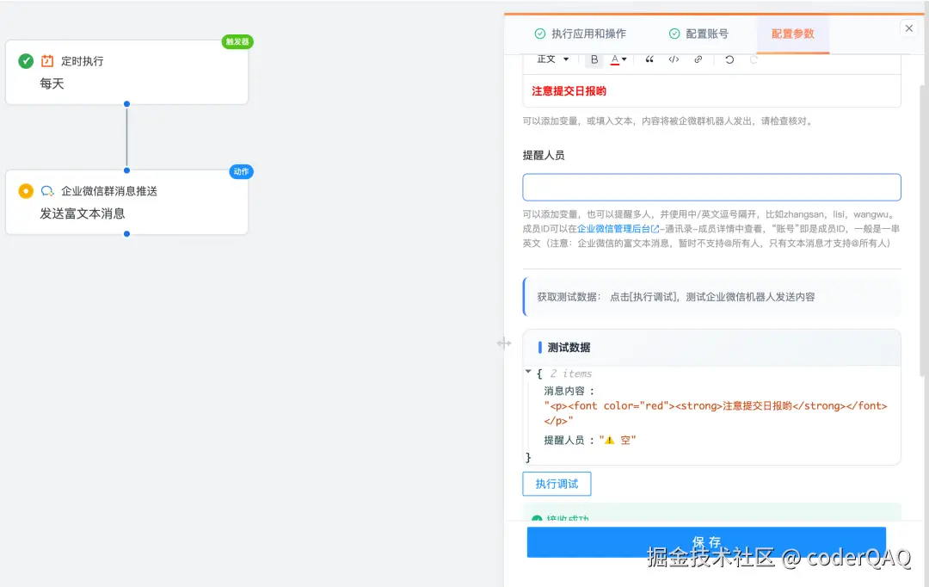The height and width of the screenshot is (587, 929).
Task: Switch to the 执行应用和操作 tab
Action: (x=580, y=34)
